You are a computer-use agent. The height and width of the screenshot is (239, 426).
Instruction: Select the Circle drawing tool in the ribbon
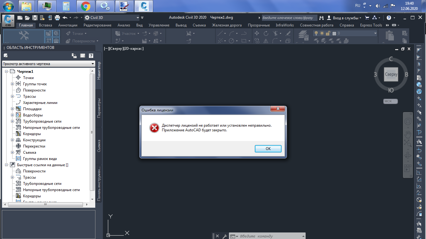click(231, 41)
